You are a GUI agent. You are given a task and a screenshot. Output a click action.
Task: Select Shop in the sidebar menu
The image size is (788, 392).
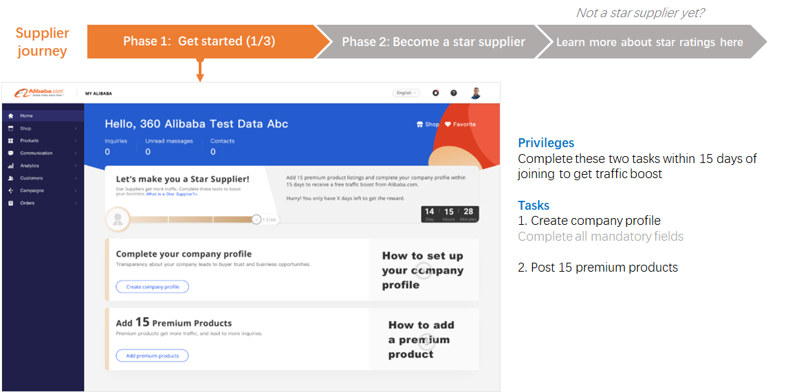point(43,128)
